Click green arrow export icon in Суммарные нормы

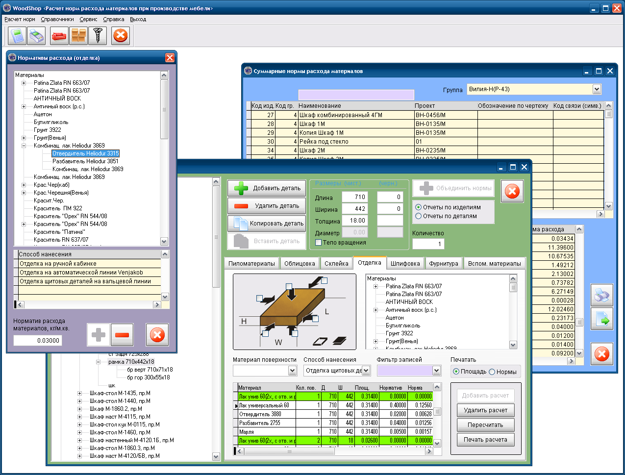pyautogui.click(x=601, y=320)
